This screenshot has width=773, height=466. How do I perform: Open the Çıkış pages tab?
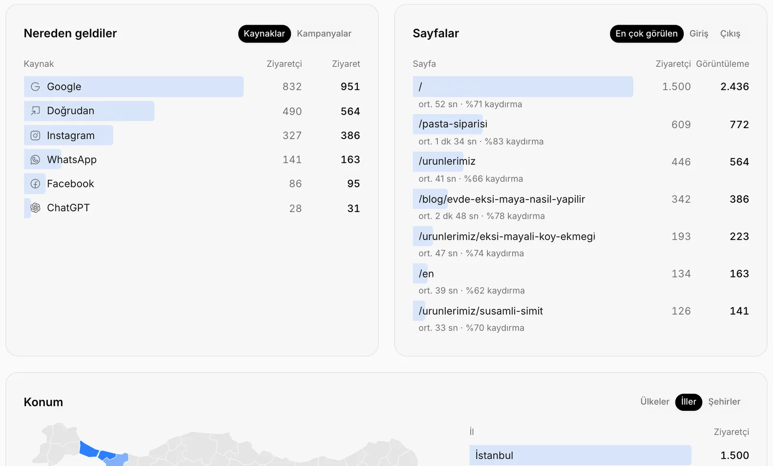tap(730, 34)
